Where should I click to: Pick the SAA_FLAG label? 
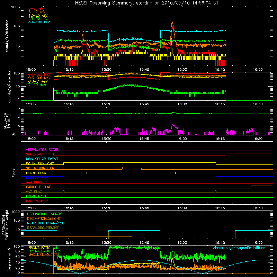pos(34,182)
